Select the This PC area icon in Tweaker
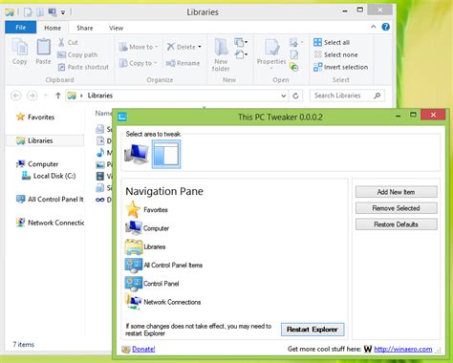 click(137, 154)
